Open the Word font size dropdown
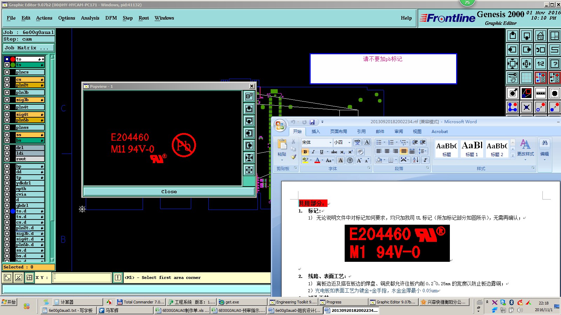 [349, 142]
